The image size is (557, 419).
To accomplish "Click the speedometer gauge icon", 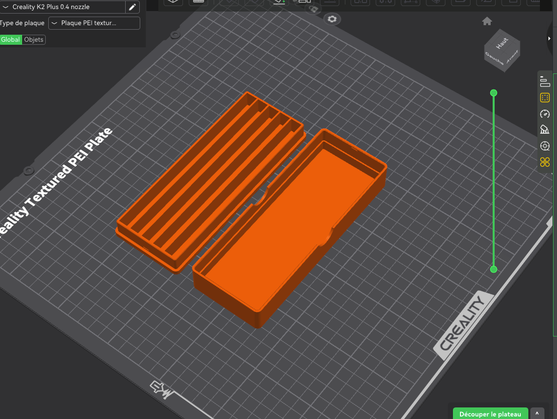I will click(544, 114).
